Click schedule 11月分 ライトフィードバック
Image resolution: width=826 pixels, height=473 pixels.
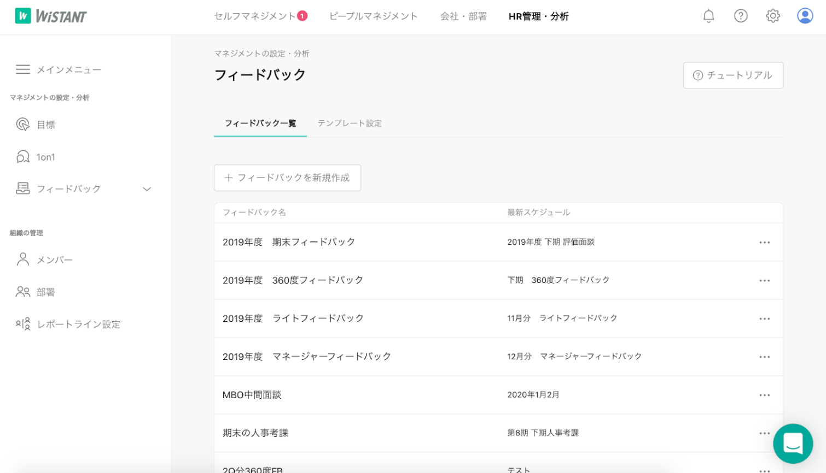point(562,318)
